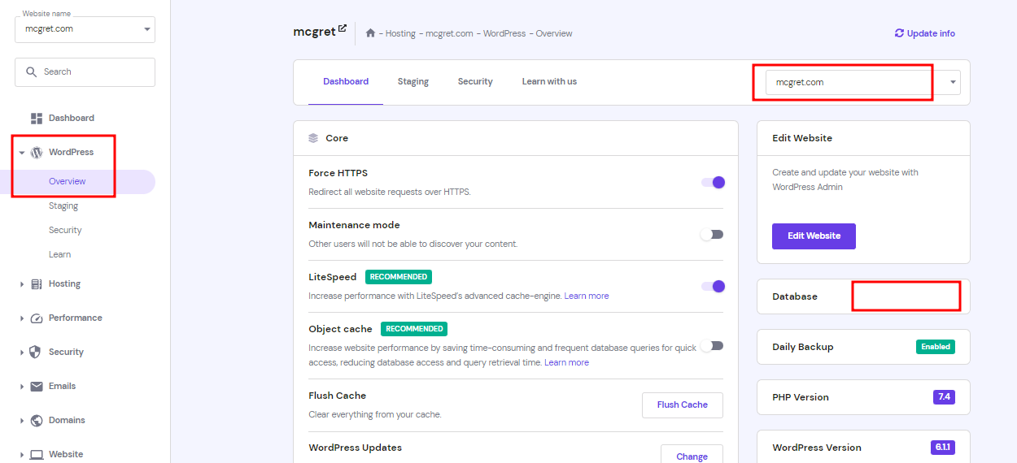Click the Edit Website card heading
Viewport: 1017px width, 463px height.
802,138
